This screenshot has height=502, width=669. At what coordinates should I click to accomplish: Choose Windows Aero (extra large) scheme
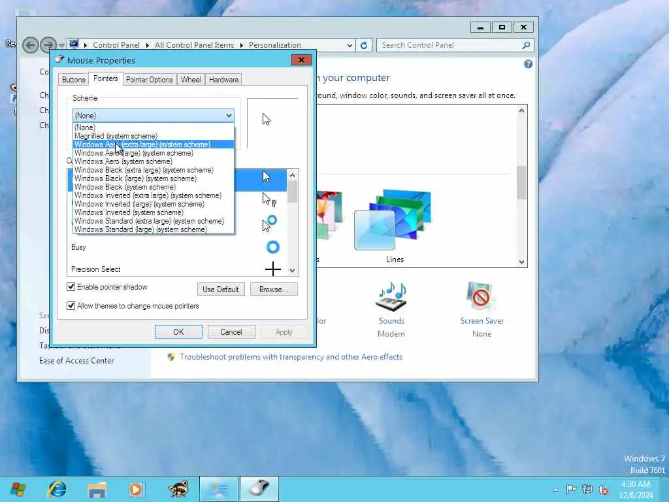tap(154, 144)
